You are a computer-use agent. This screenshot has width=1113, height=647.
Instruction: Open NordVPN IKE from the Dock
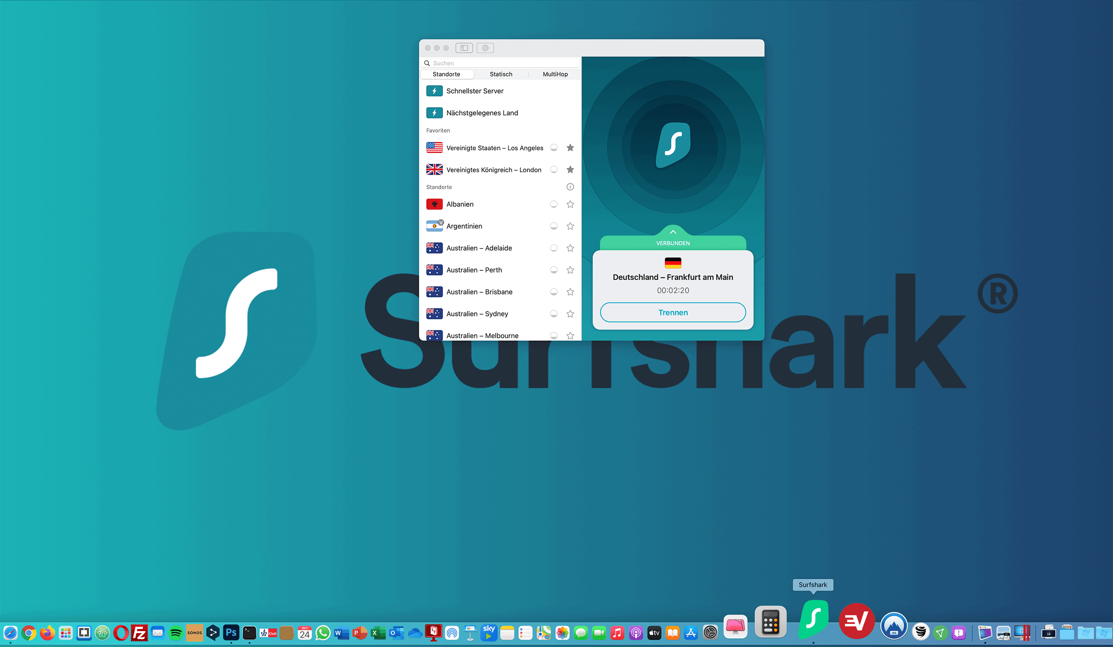tap(894, 626)
